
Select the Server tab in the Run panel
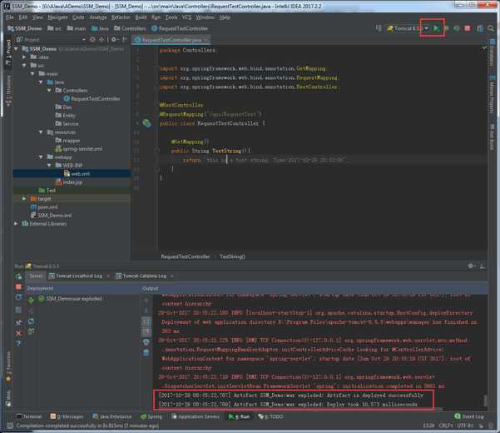[x=36, y=276]
